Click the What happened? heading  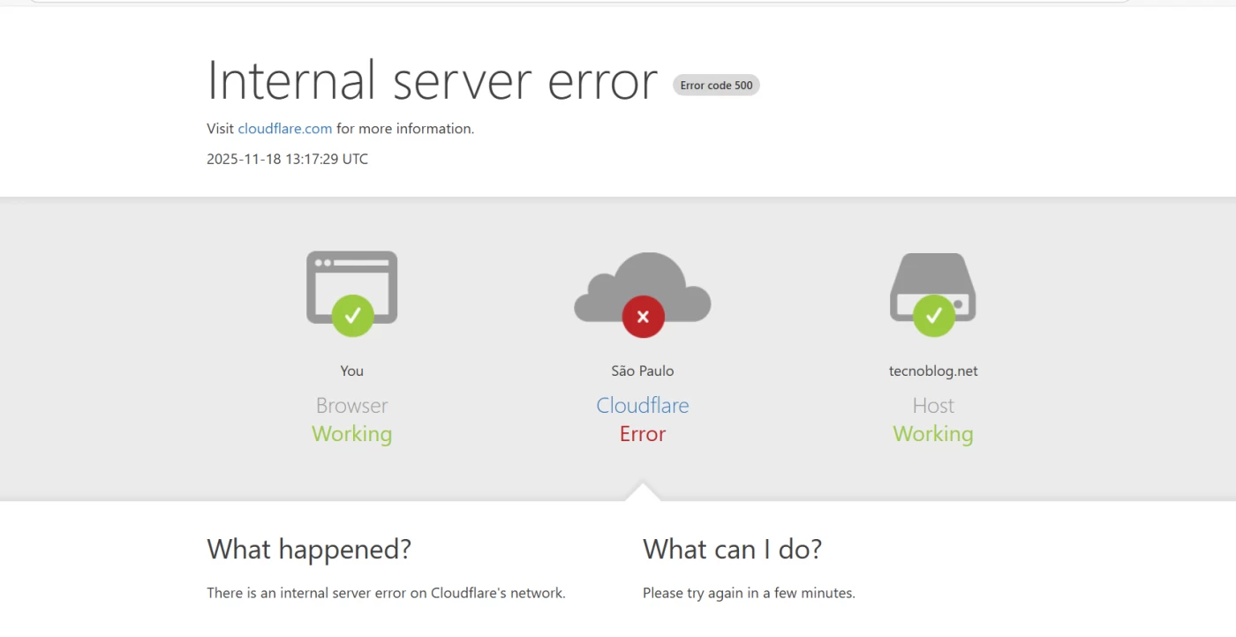pyautogui.click(x=309, y=550)
